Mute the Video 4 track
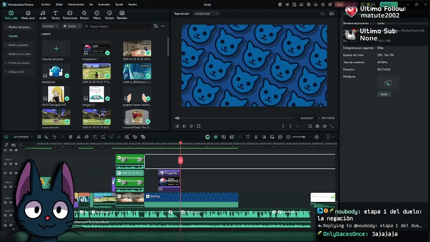430x242 pixels. [x=11, y=164]
